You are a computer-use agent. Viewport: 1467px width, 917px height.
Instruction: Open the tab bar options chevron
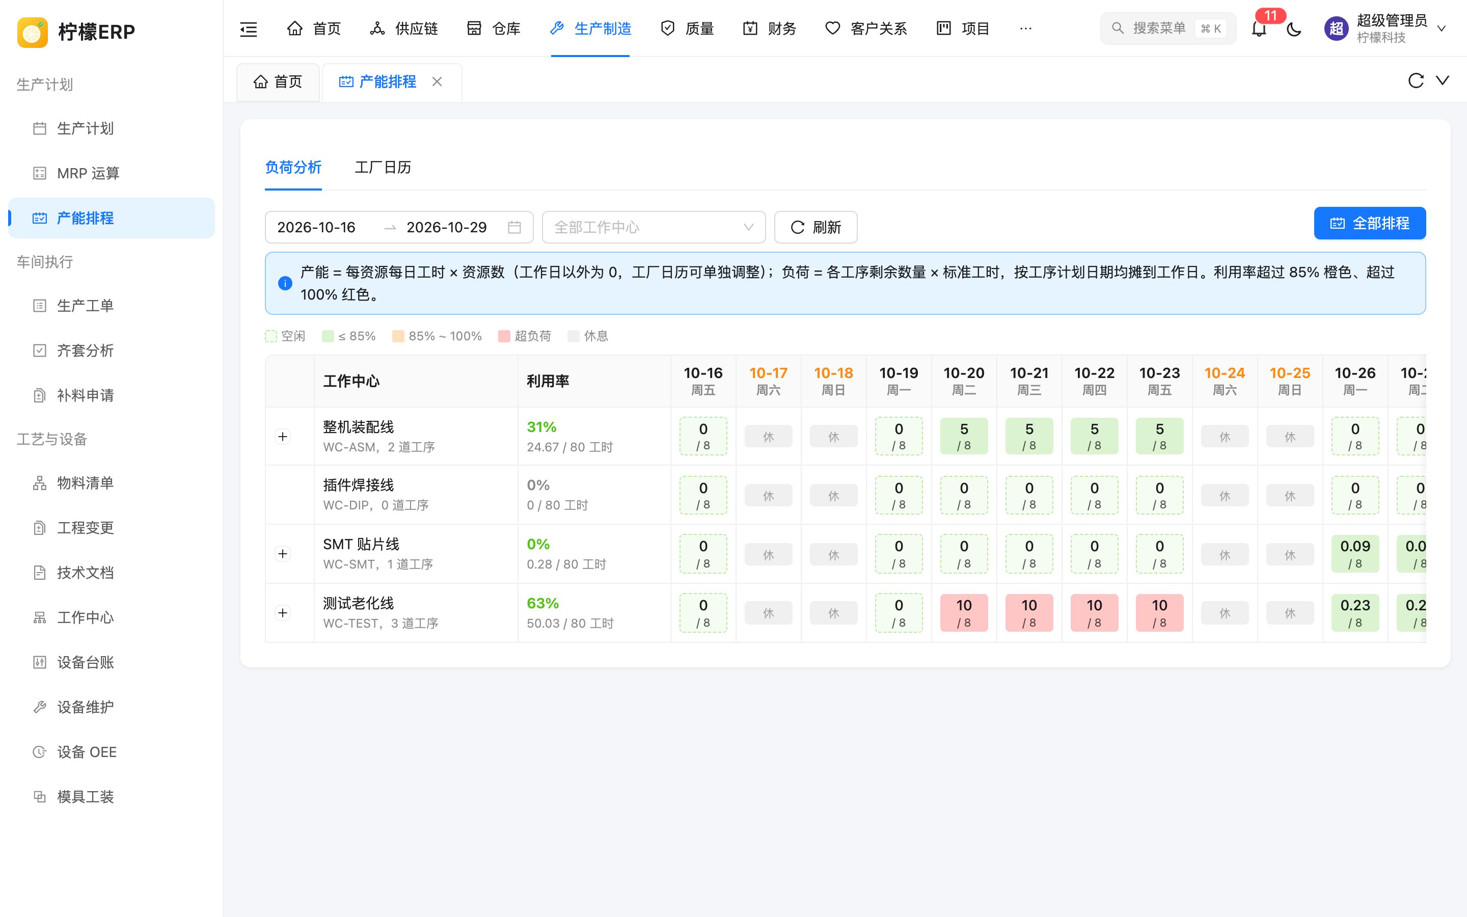pyautogui.click(x=1442, y=80)
